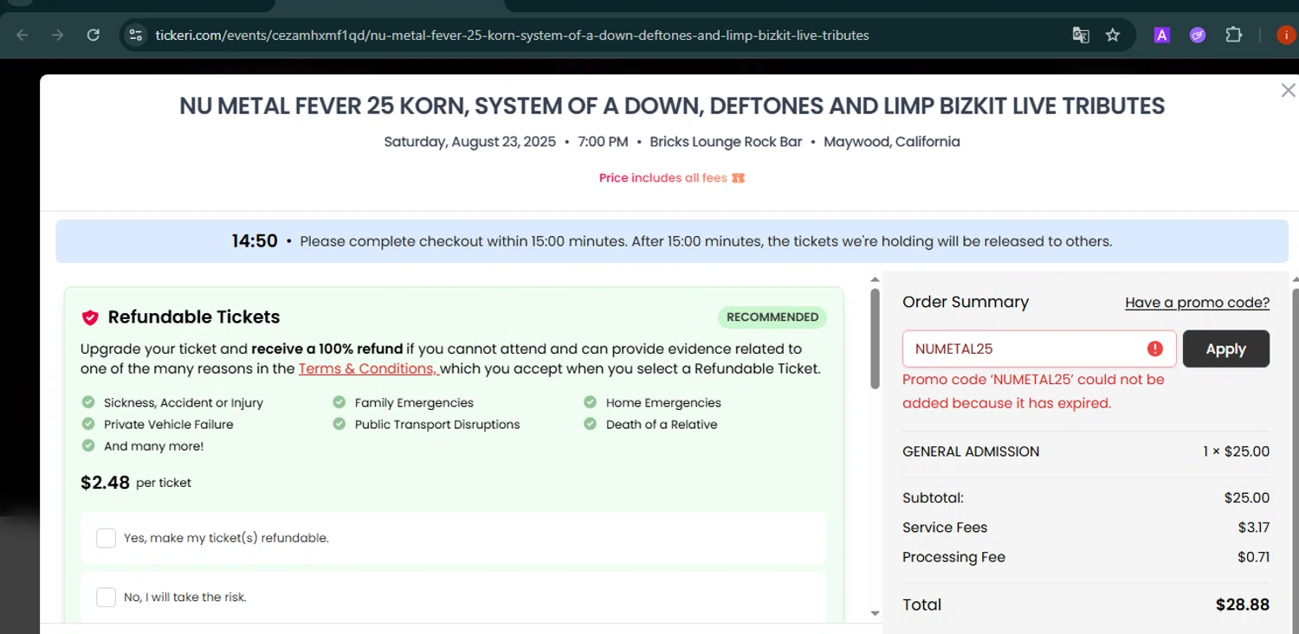Bookmark this page with the star icon

pos(1113,35)
